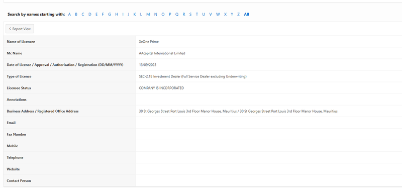Screen dimensions: 402x188
Task: Click the Name of Licensee label
Action: click(21, 42)
